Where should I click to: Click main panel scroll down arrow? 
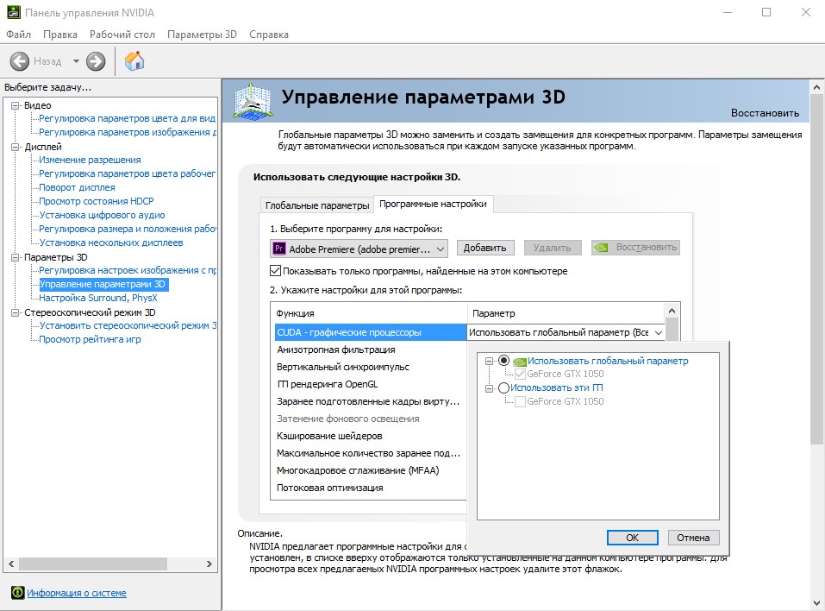(x=816, y=603)
